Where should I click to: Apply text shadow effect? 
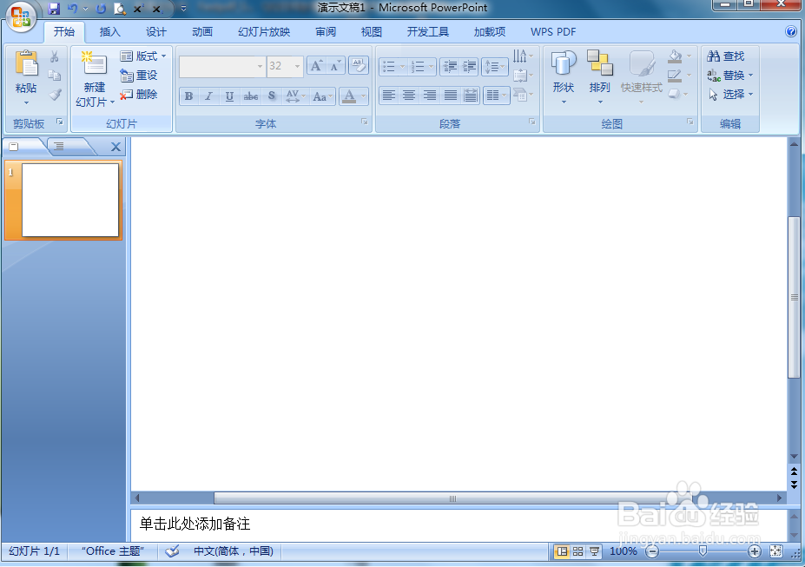tap(272, 96)
